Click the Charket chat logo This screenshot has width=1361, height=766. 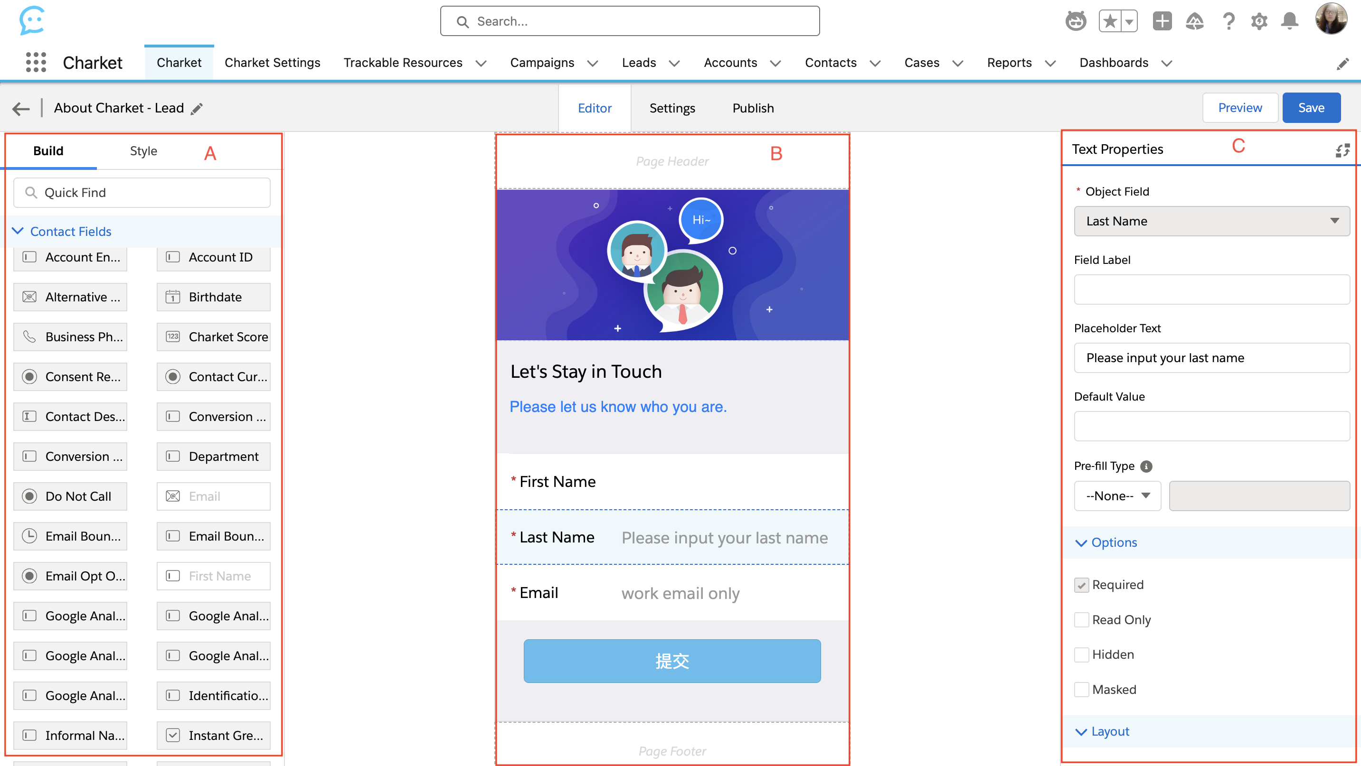pyautogui.click(x=32, y=20)
